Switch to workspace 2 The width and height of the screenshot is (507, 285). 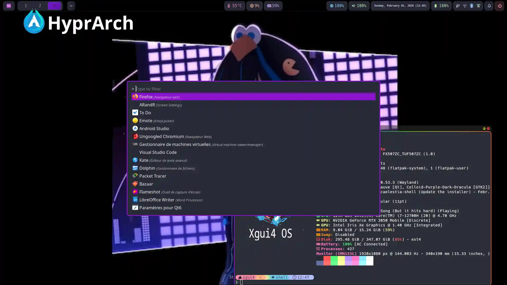click(40, 6)
